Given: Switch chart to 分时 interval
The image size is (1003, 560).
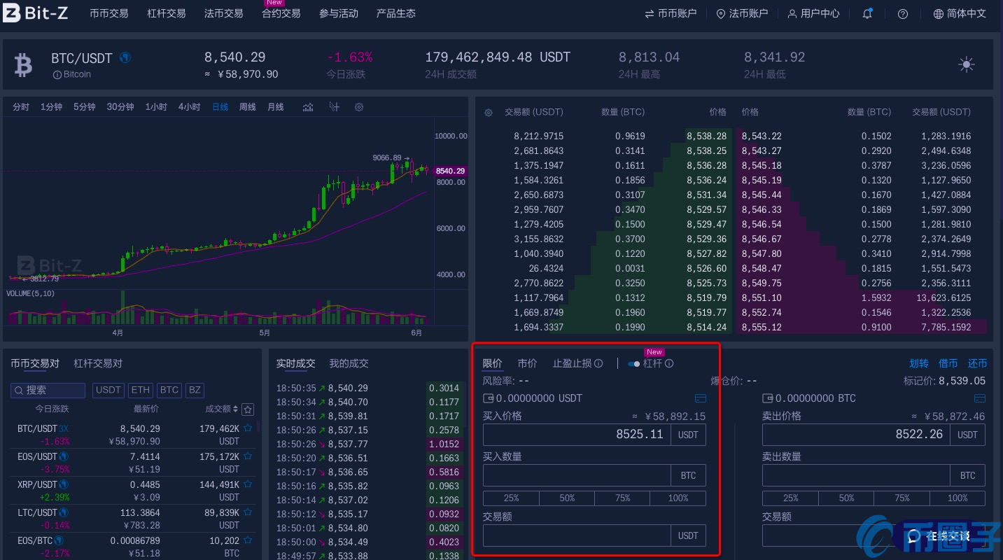Looking at the screenshot, I should 21,107.
